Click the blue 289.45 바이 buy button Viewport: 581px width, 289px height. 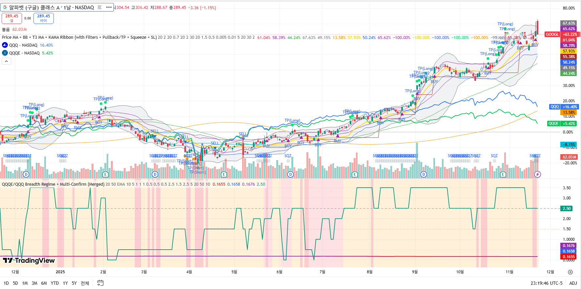point(44,18)
